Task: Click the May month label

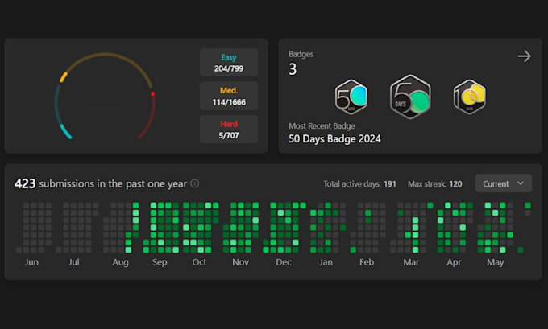Action: tap(496, 262)
